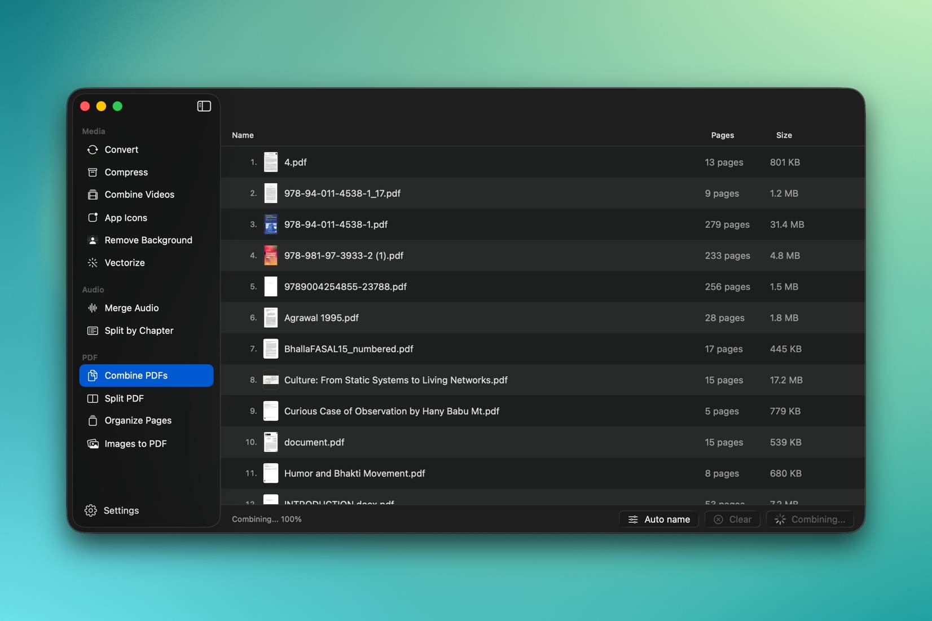Click the Auto name button
The height and width of the screenshot is (621, 932).
[659, 519]
